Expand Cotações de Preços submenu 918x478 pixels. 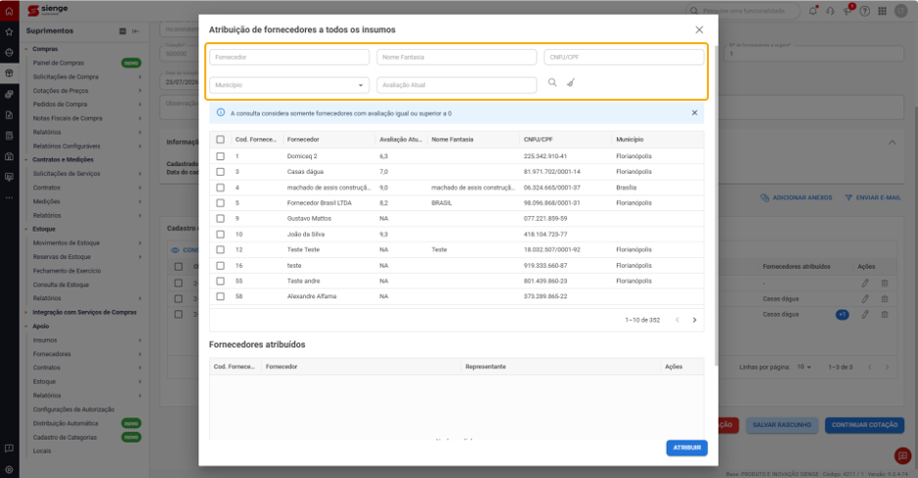140,91
